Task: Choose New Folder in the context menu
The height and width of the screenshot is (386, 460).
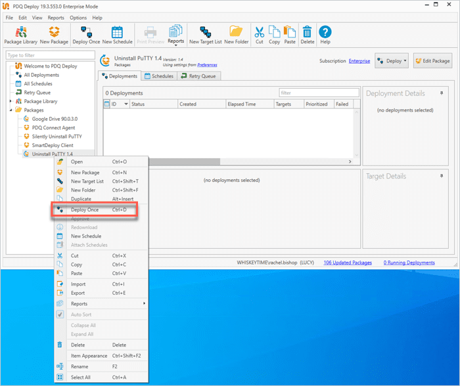Action: [101, 190]
